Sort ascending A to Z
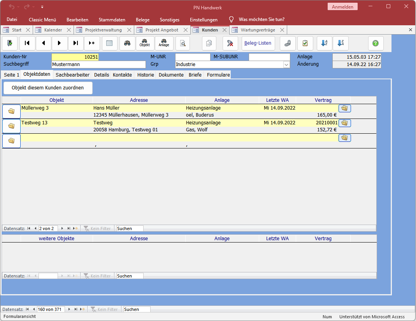416x321 pixels. coord(324,43)
